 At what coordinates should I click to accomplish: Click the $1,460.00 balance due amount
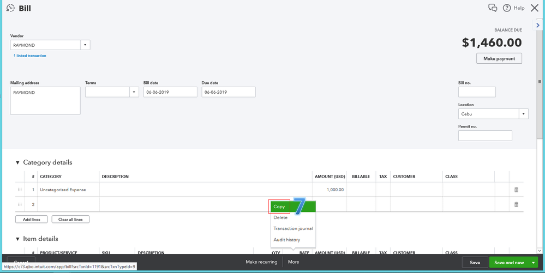pos(492,43)
